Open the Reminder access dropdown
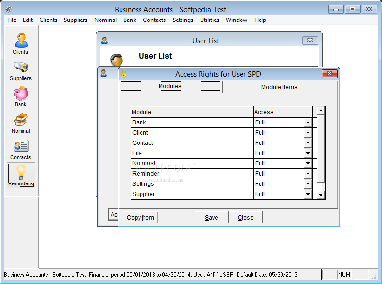This screenshot has height=284, width=382. point(308,174)
